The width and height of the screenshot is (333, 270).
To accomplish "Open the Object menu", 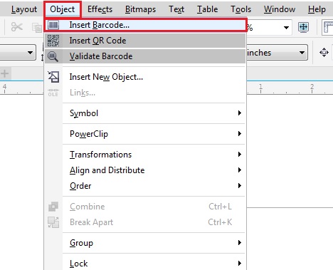I will (x=63, y=9).
